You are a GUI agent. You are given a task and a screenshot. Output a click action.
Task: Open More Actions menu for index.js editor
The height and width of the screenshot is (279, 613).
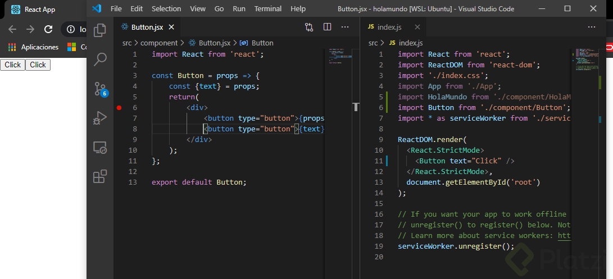coord(591,27)
